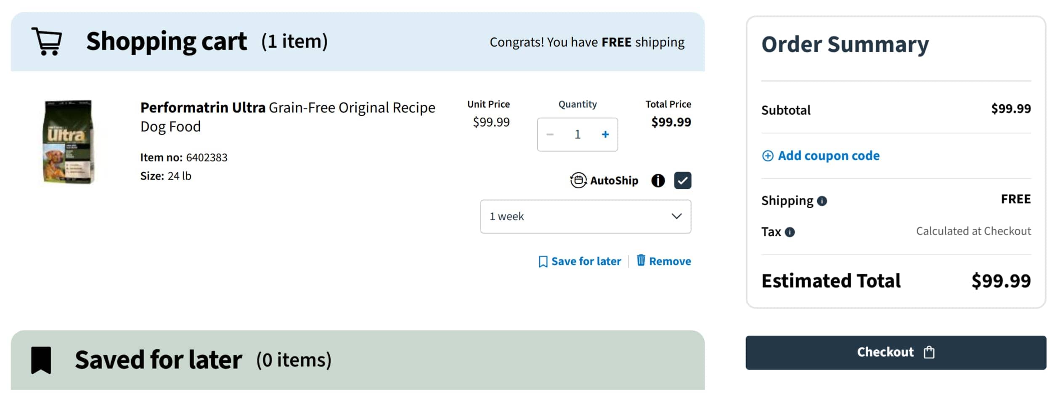
Task: Click the plus circle coupon icon
Action: coord(768,156)
